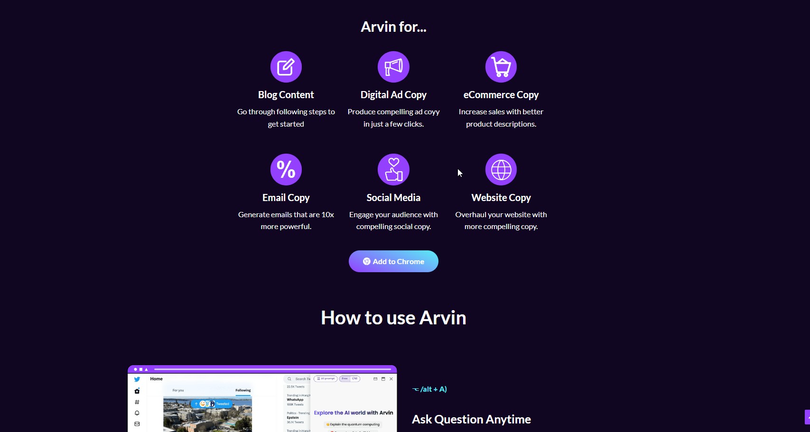This screenshot has height=432, width=810.
Task: Click the "Ask Question Anytime" heading
Action: (471, 419)
